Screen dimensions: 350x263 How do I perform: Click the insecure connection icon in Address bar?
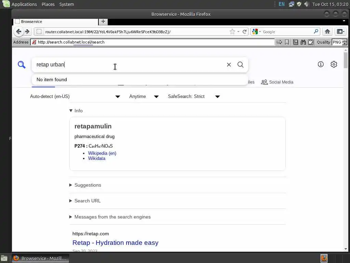(x=34, y=42)
